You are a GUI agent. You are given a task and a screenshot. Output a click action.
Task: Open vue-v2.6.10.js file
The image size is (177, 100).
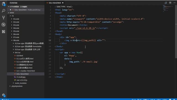pos(26,80)
